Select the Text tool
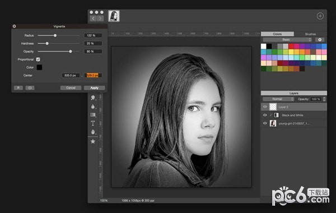 (93, 123)
